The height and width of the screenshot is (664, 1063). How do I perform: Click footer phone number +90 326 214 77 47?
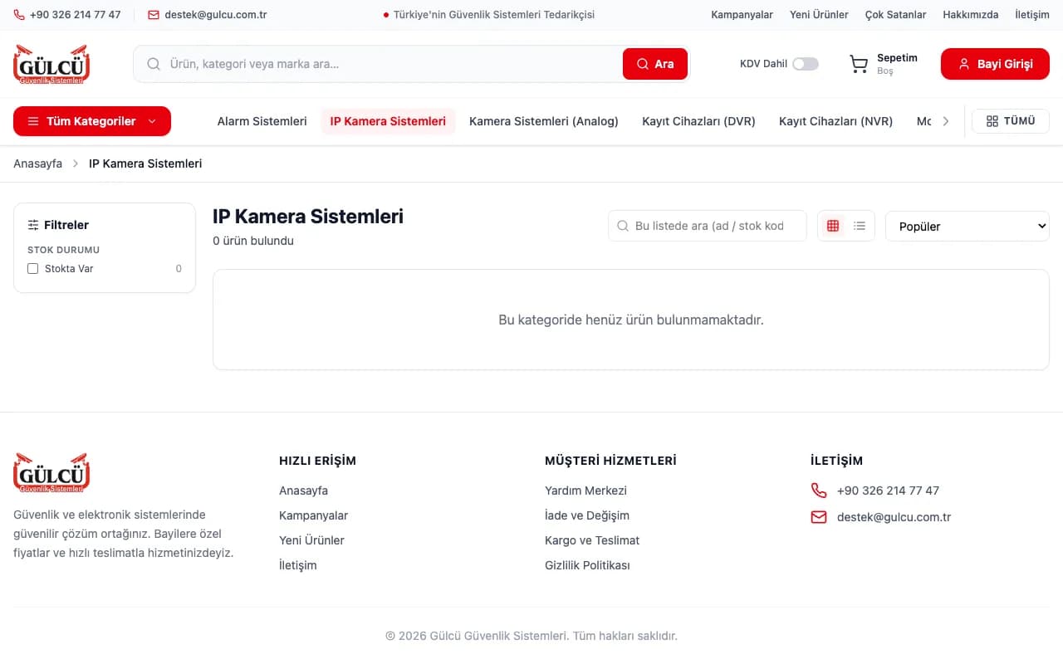[x=888, y=491]
